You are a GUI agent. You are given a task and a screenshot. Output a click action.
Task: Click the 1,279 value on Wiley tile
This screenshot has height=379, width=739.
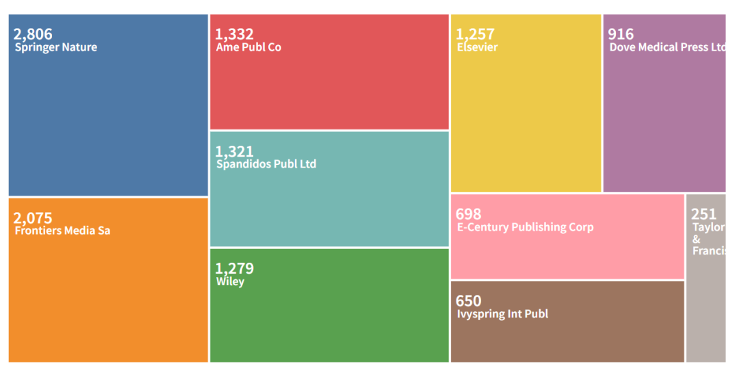(234, 268)
